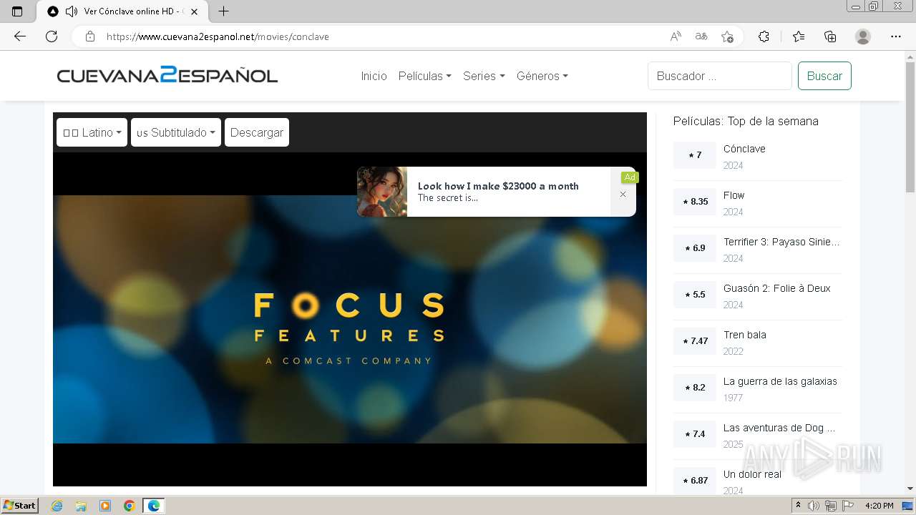This screenshot has width=916, height=515.
Task: Go to Inicio in the navigation
Action: tap(374, 76)
